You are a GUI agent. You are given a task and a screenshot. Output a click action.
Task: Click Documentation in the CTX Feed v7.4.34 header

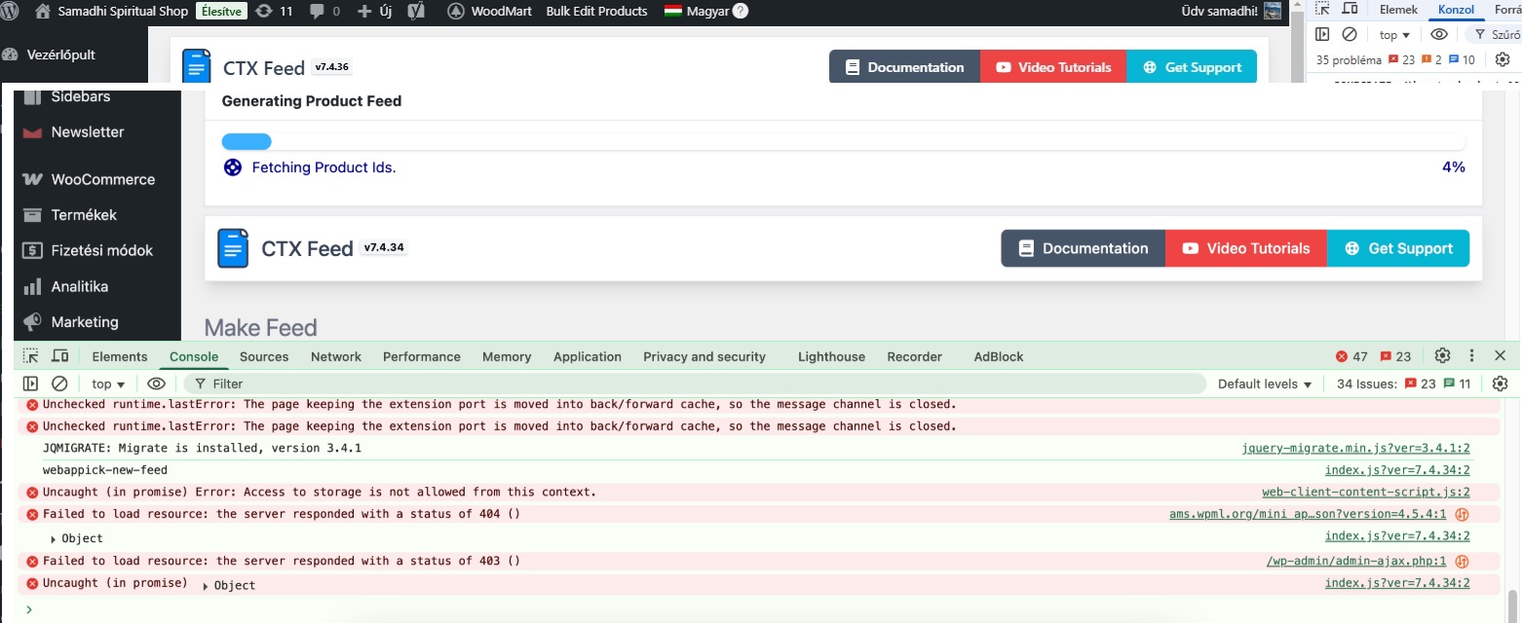coord(1084,248)
